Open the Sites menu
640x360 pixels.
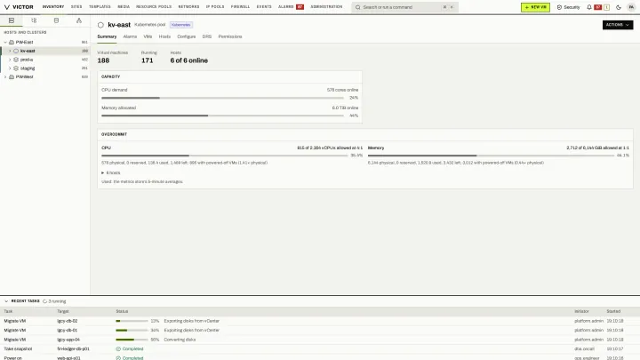[x=76, y=7]
